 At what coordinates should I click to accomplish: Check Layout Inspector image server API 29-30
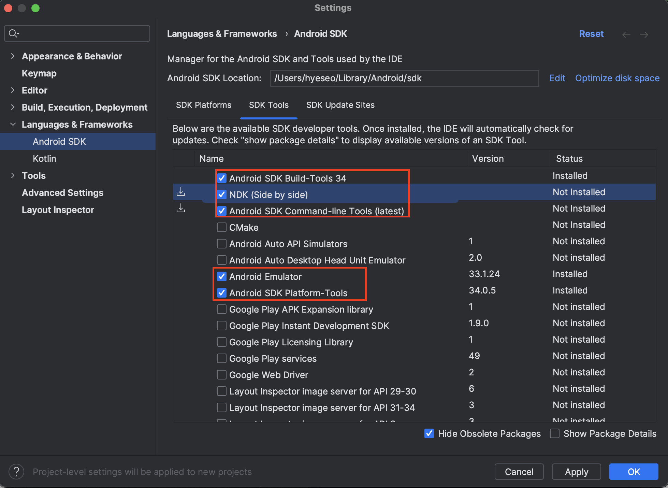tap(222, 391)
